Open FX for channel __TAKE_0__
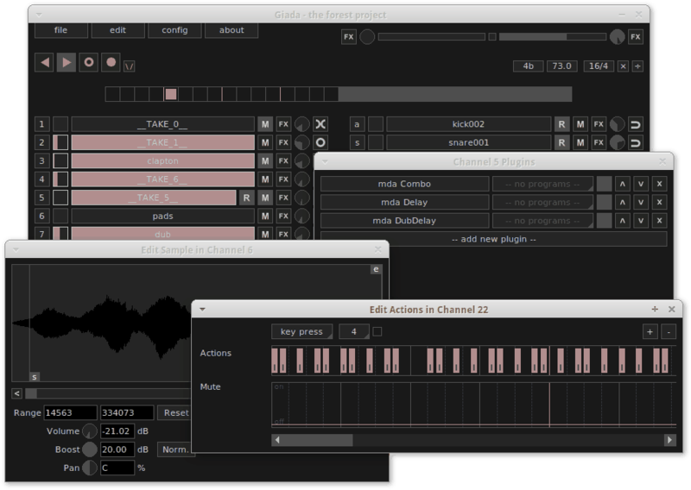This screenshot has height=490, width=691. pos(283,124)
